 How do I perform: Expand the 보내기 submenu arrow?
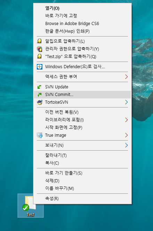[126, 145]
